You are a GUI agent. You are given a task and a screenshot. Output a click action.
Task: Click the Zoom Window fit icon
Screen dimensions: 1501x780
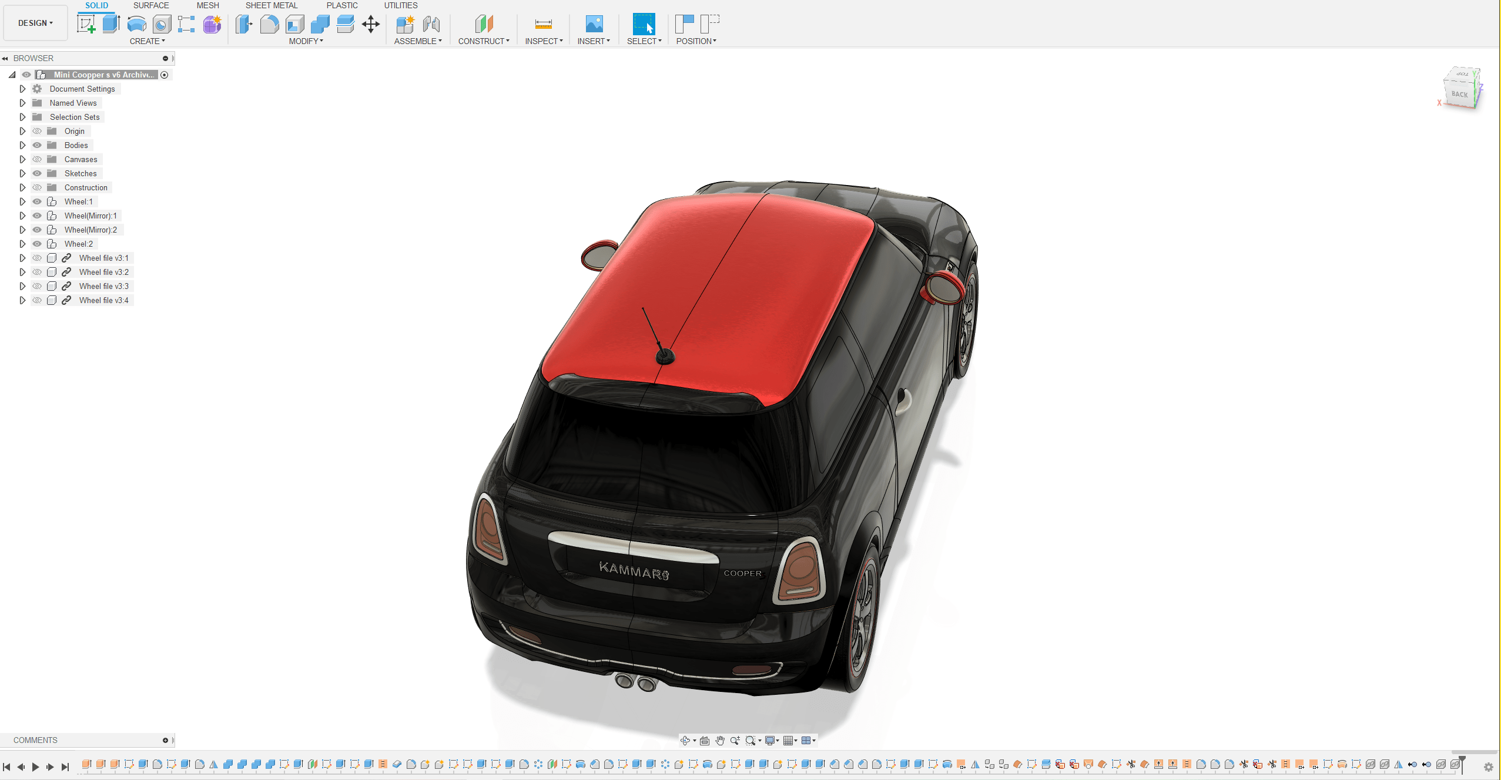(750, 741)
